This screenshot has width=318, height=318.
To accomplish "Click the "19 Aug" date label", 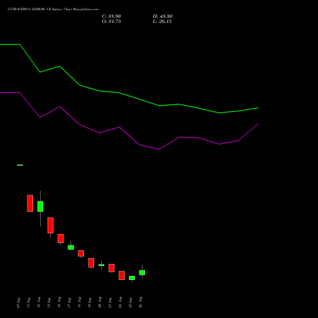I will coord(90,303).
